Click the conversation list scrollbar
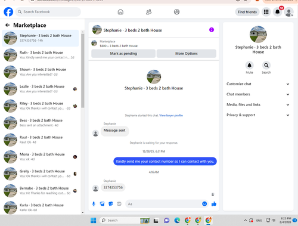This screenshot has width=298, height=226. click(x=83, y=70)
